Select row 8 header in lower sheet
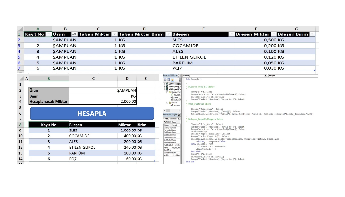Viewport: 345px width, 197px height. point(20,125)
